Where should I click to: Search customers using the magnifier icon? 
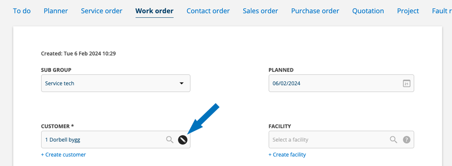(170, 140)
